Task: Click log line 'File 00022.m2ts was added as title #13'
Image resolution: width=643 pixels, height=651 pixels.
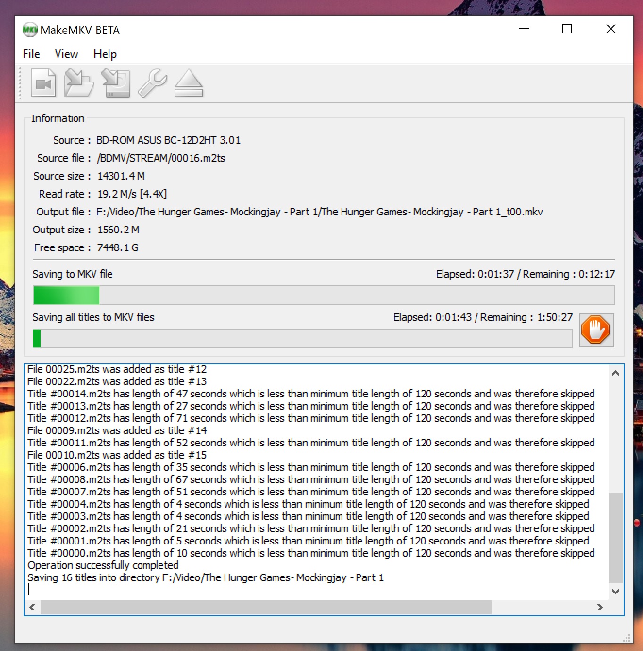Action: [x=117, y=381]
